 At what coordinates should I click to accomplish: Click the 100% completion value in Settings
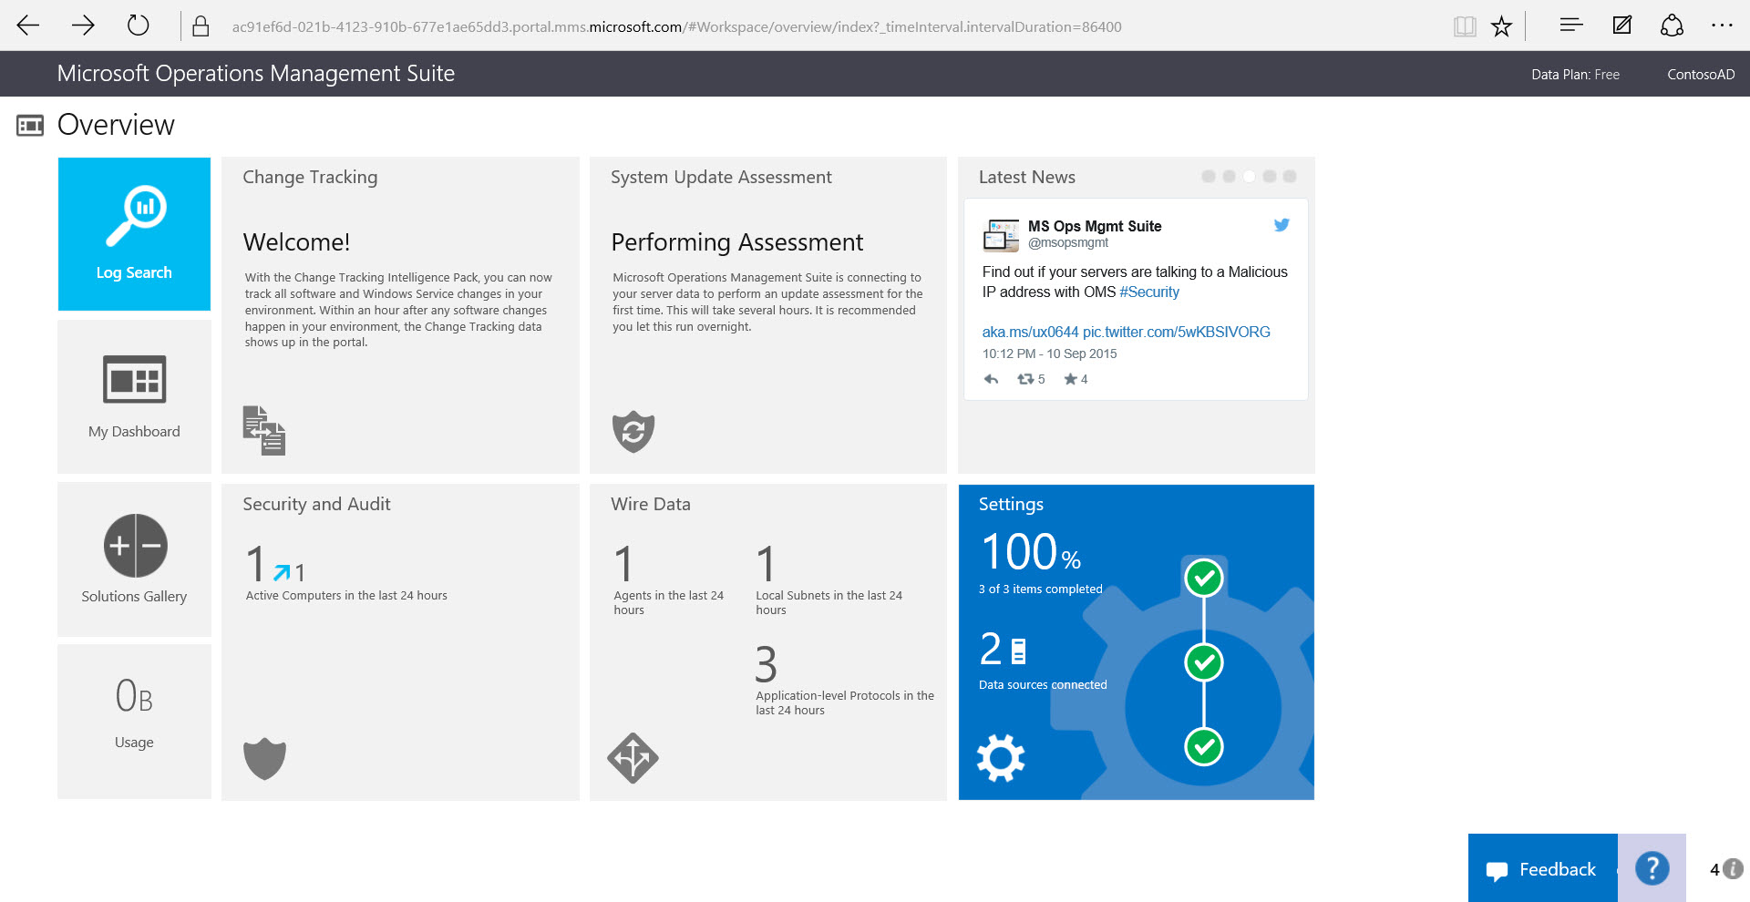(1031, 552)
